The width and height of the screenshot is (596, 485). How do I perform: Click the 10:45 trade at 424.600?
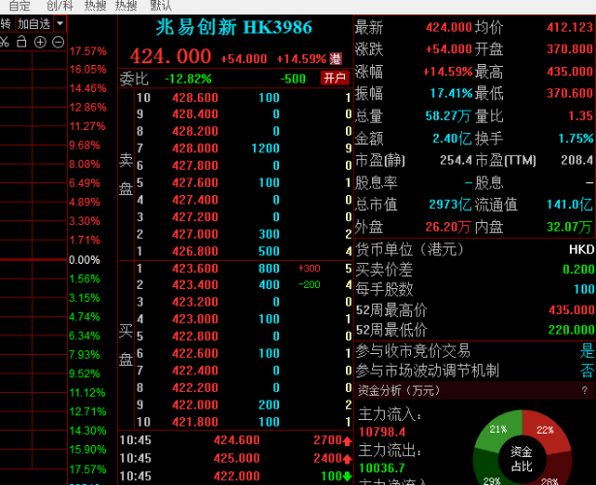pyautogui.click(x=235, y=440)
